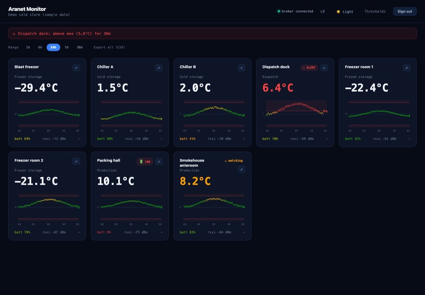
Task: Click the ALERT badge on Dispatch dock
Action: point(309,68)
